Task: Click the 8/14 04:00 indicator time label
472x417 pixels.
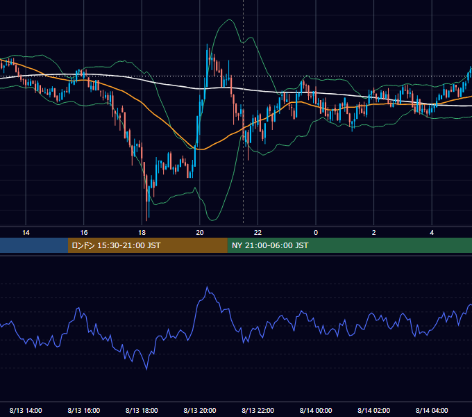Action: 432,410
